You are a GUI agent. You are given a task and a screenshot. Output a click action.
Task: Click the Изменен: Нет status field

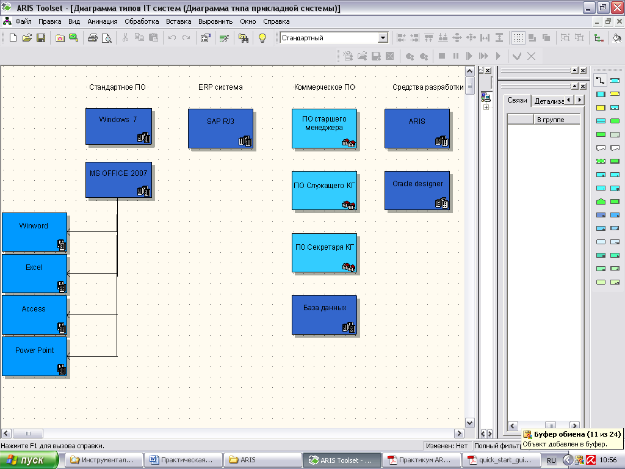(x=446, y=446)
